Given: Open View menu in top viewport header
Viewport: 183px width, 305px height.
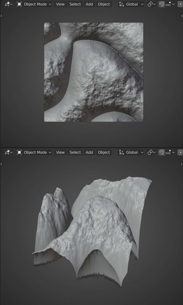Looking at the screenshot, I should pyautogui.click(x=61, y=4).
